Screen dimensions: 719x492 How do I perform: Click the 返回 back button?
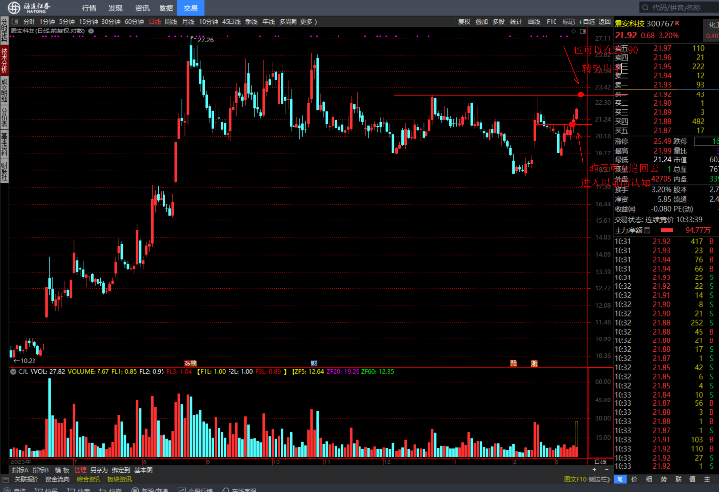[605, 22]
